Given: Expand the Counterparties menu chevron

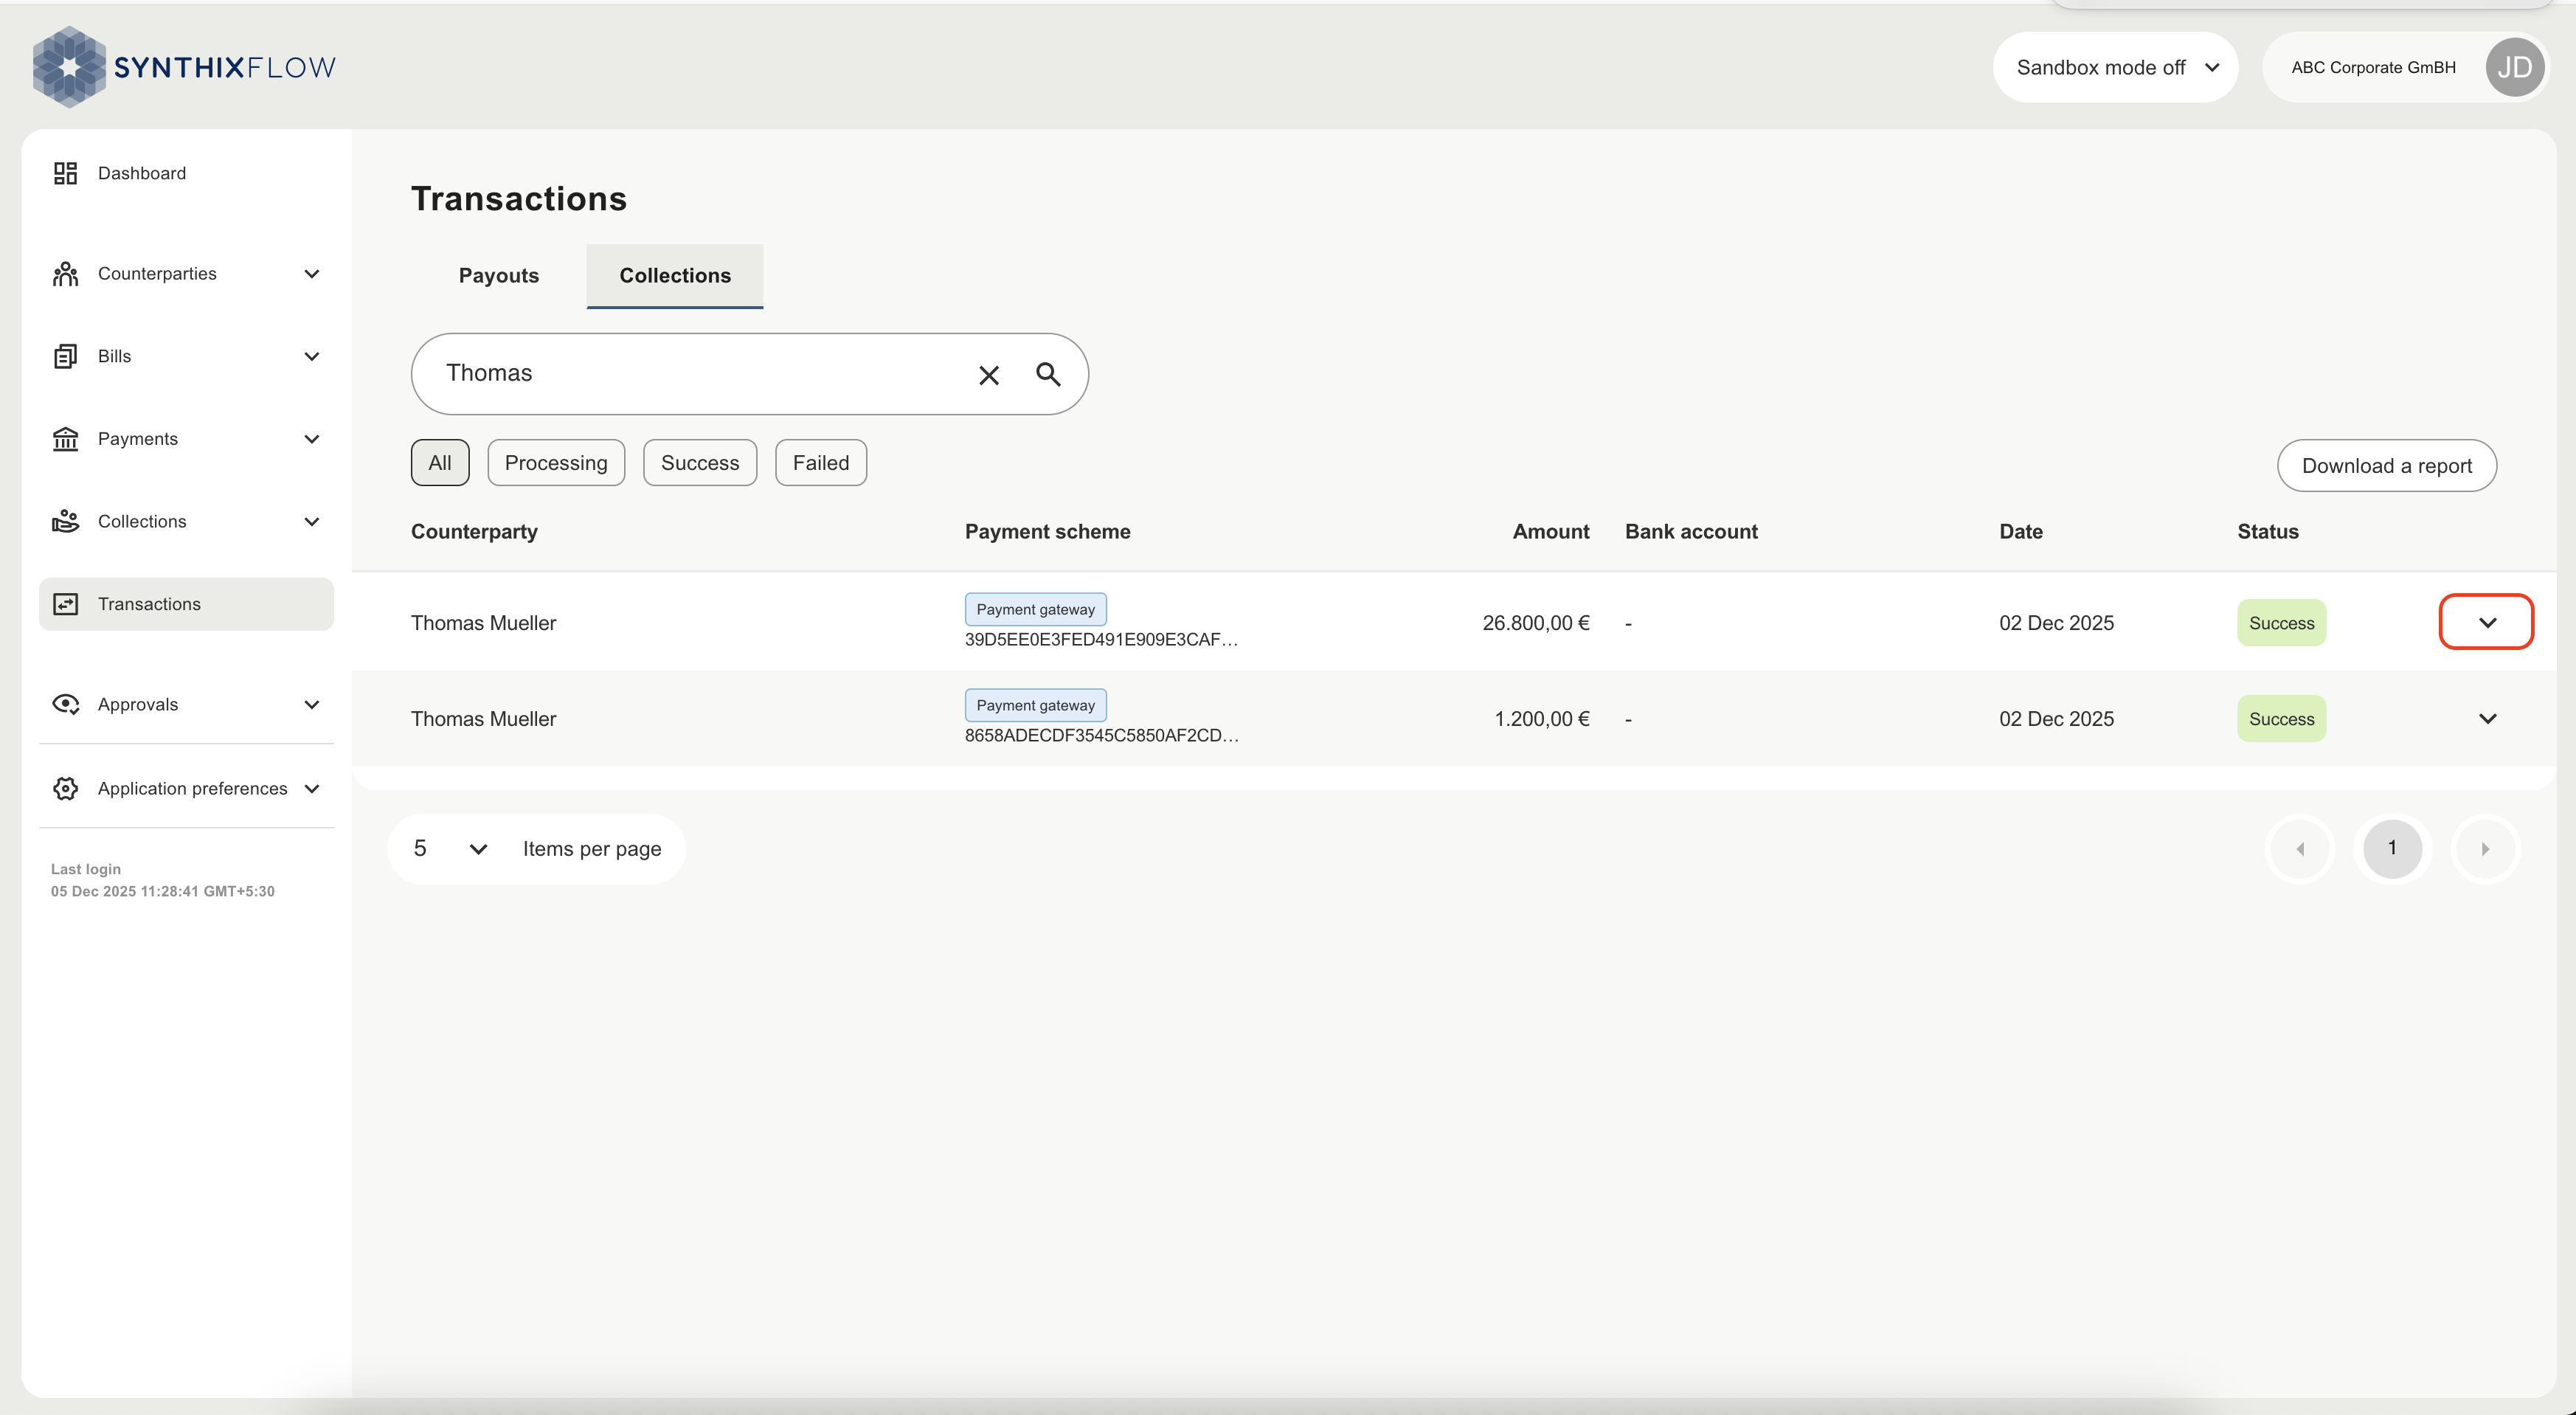Looking at the screenshot, I should tap(312, 274).
